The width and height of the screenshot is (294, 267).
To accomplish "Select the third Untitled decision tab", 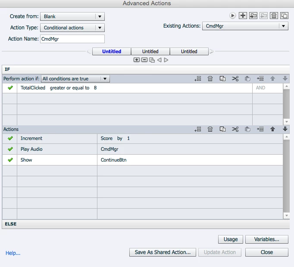I will [x=189, y=51].
